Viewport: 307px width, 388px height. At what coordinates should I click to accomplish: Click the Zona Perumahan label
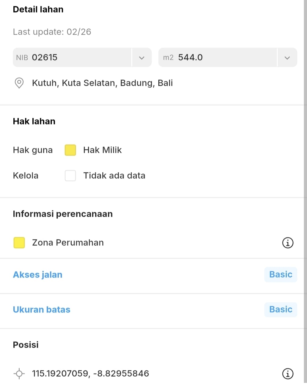68,243
